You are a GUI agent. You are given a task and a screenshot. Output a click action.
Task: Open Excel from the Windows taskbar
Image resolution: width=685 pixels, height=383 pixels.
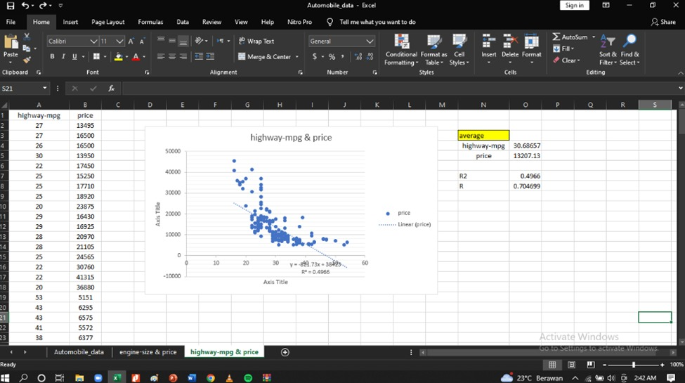[117, 377]
